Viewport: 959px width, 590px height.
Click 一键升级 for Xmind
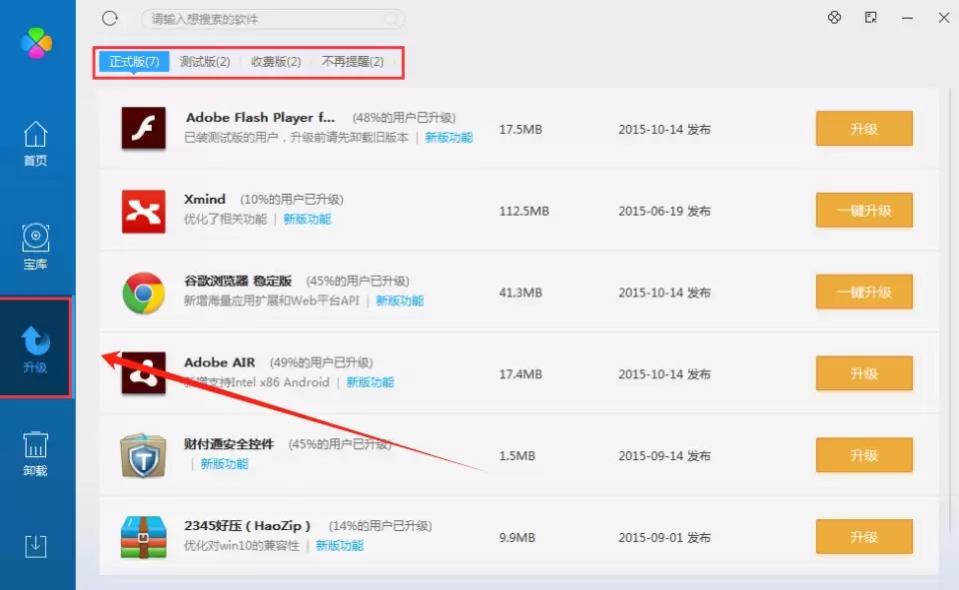point(864,211)
